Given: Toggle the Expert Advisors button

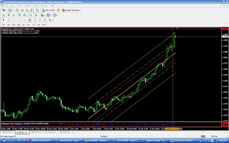Looking at the screenshot, I should (71, 10).
